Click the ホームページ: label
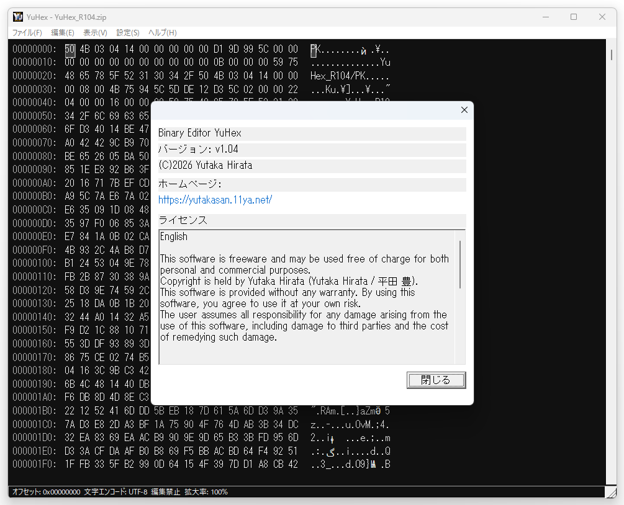 click(190, 184)
